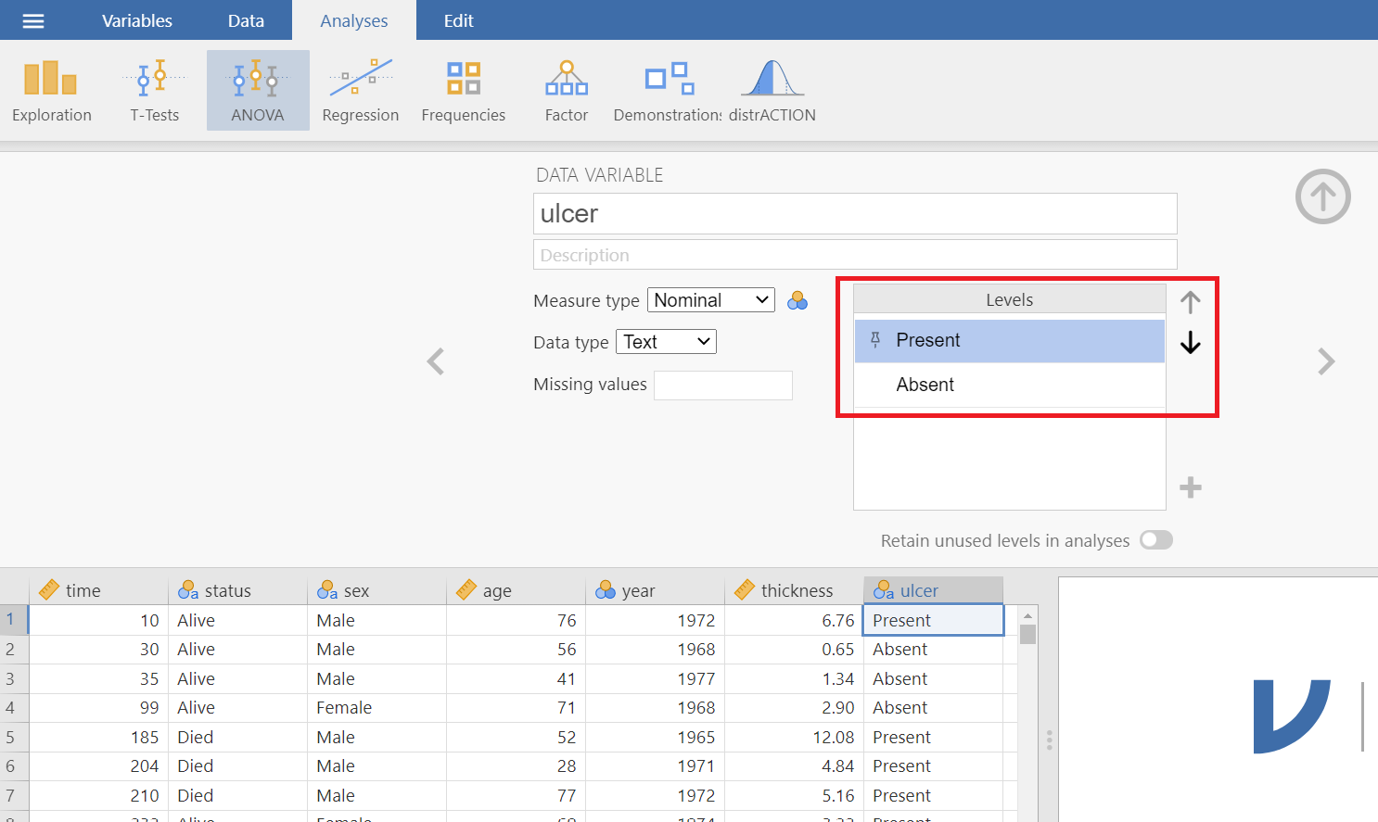Open the Frequencies analysis menu

(463, 91)
